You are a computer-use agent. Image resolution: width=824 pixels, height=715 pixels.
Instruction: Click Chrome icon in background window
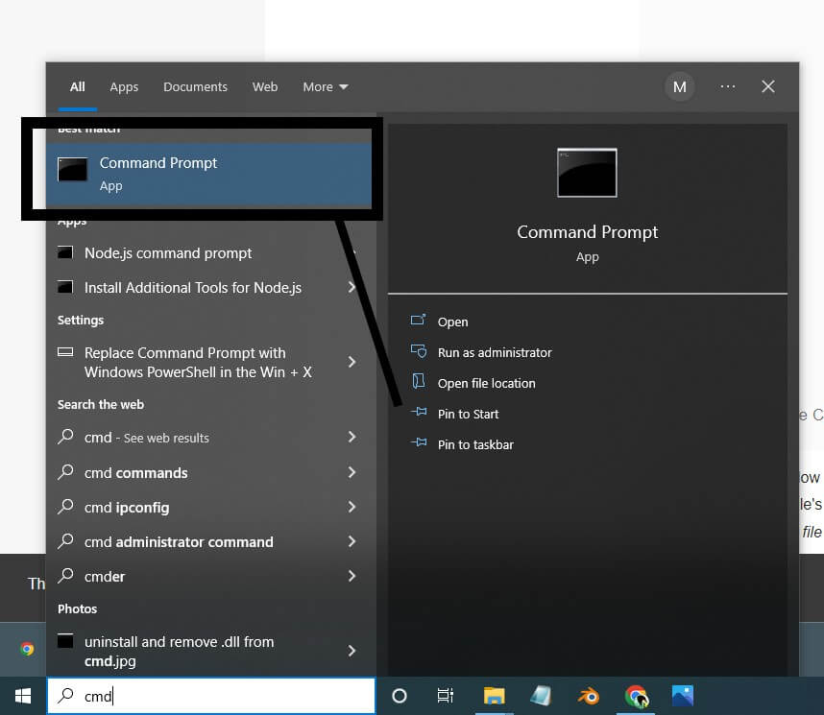click(x=27, y=650)
